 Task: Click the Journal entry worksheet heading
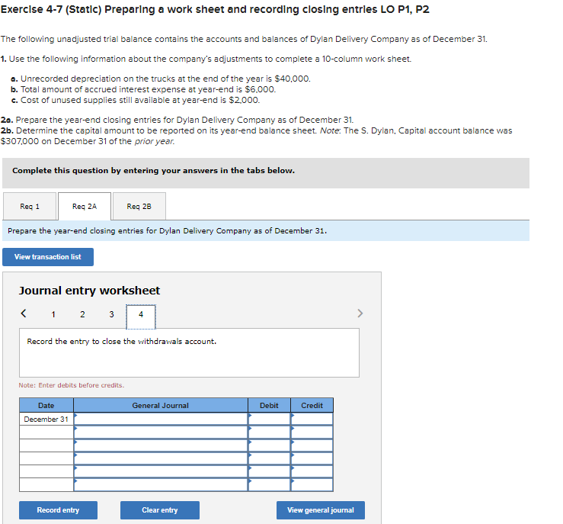coord(89,291)
